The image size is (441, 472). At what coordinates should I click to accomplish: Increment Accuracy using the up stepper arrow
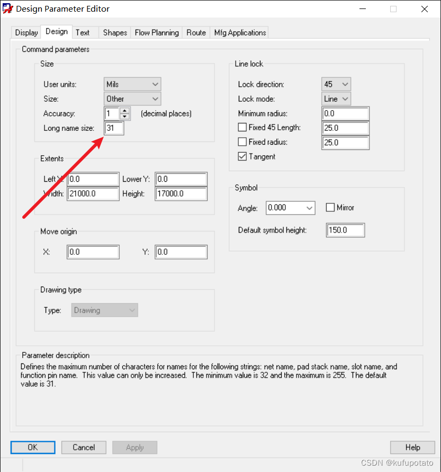(124, 111)
